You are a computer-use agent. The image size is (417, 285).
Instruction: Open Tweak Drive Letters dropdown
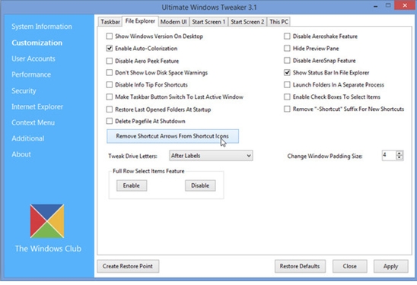pyautogui.click(x=211, y=156)
